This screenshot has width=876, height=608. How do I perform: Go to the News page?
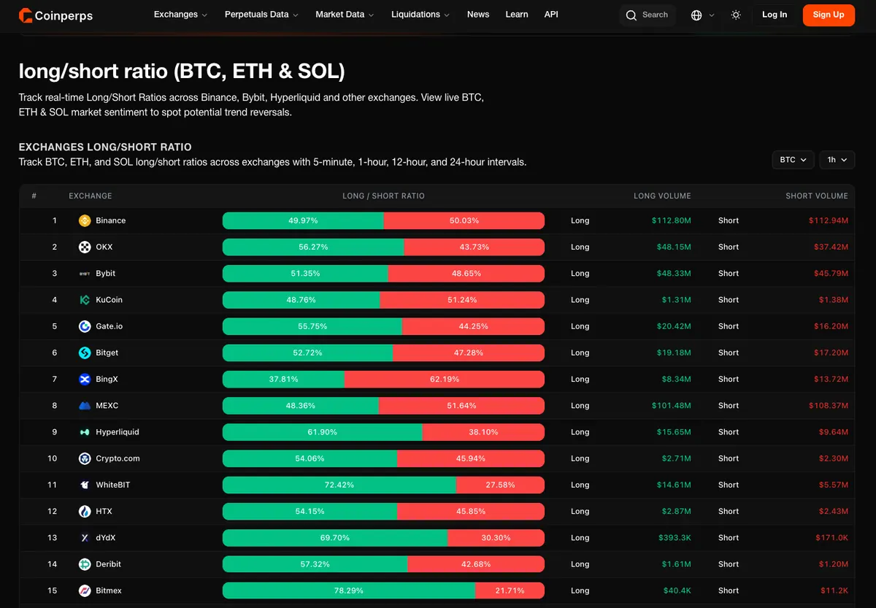(x=478, y=15)
